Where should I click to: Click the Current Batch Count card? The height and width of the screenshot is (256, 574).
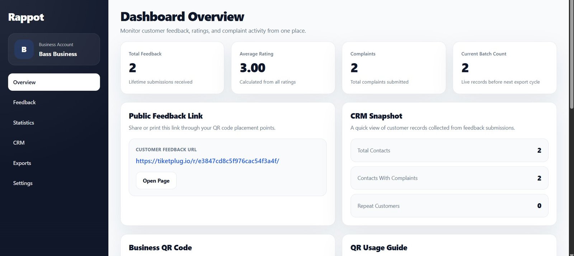tap(504, 67)
